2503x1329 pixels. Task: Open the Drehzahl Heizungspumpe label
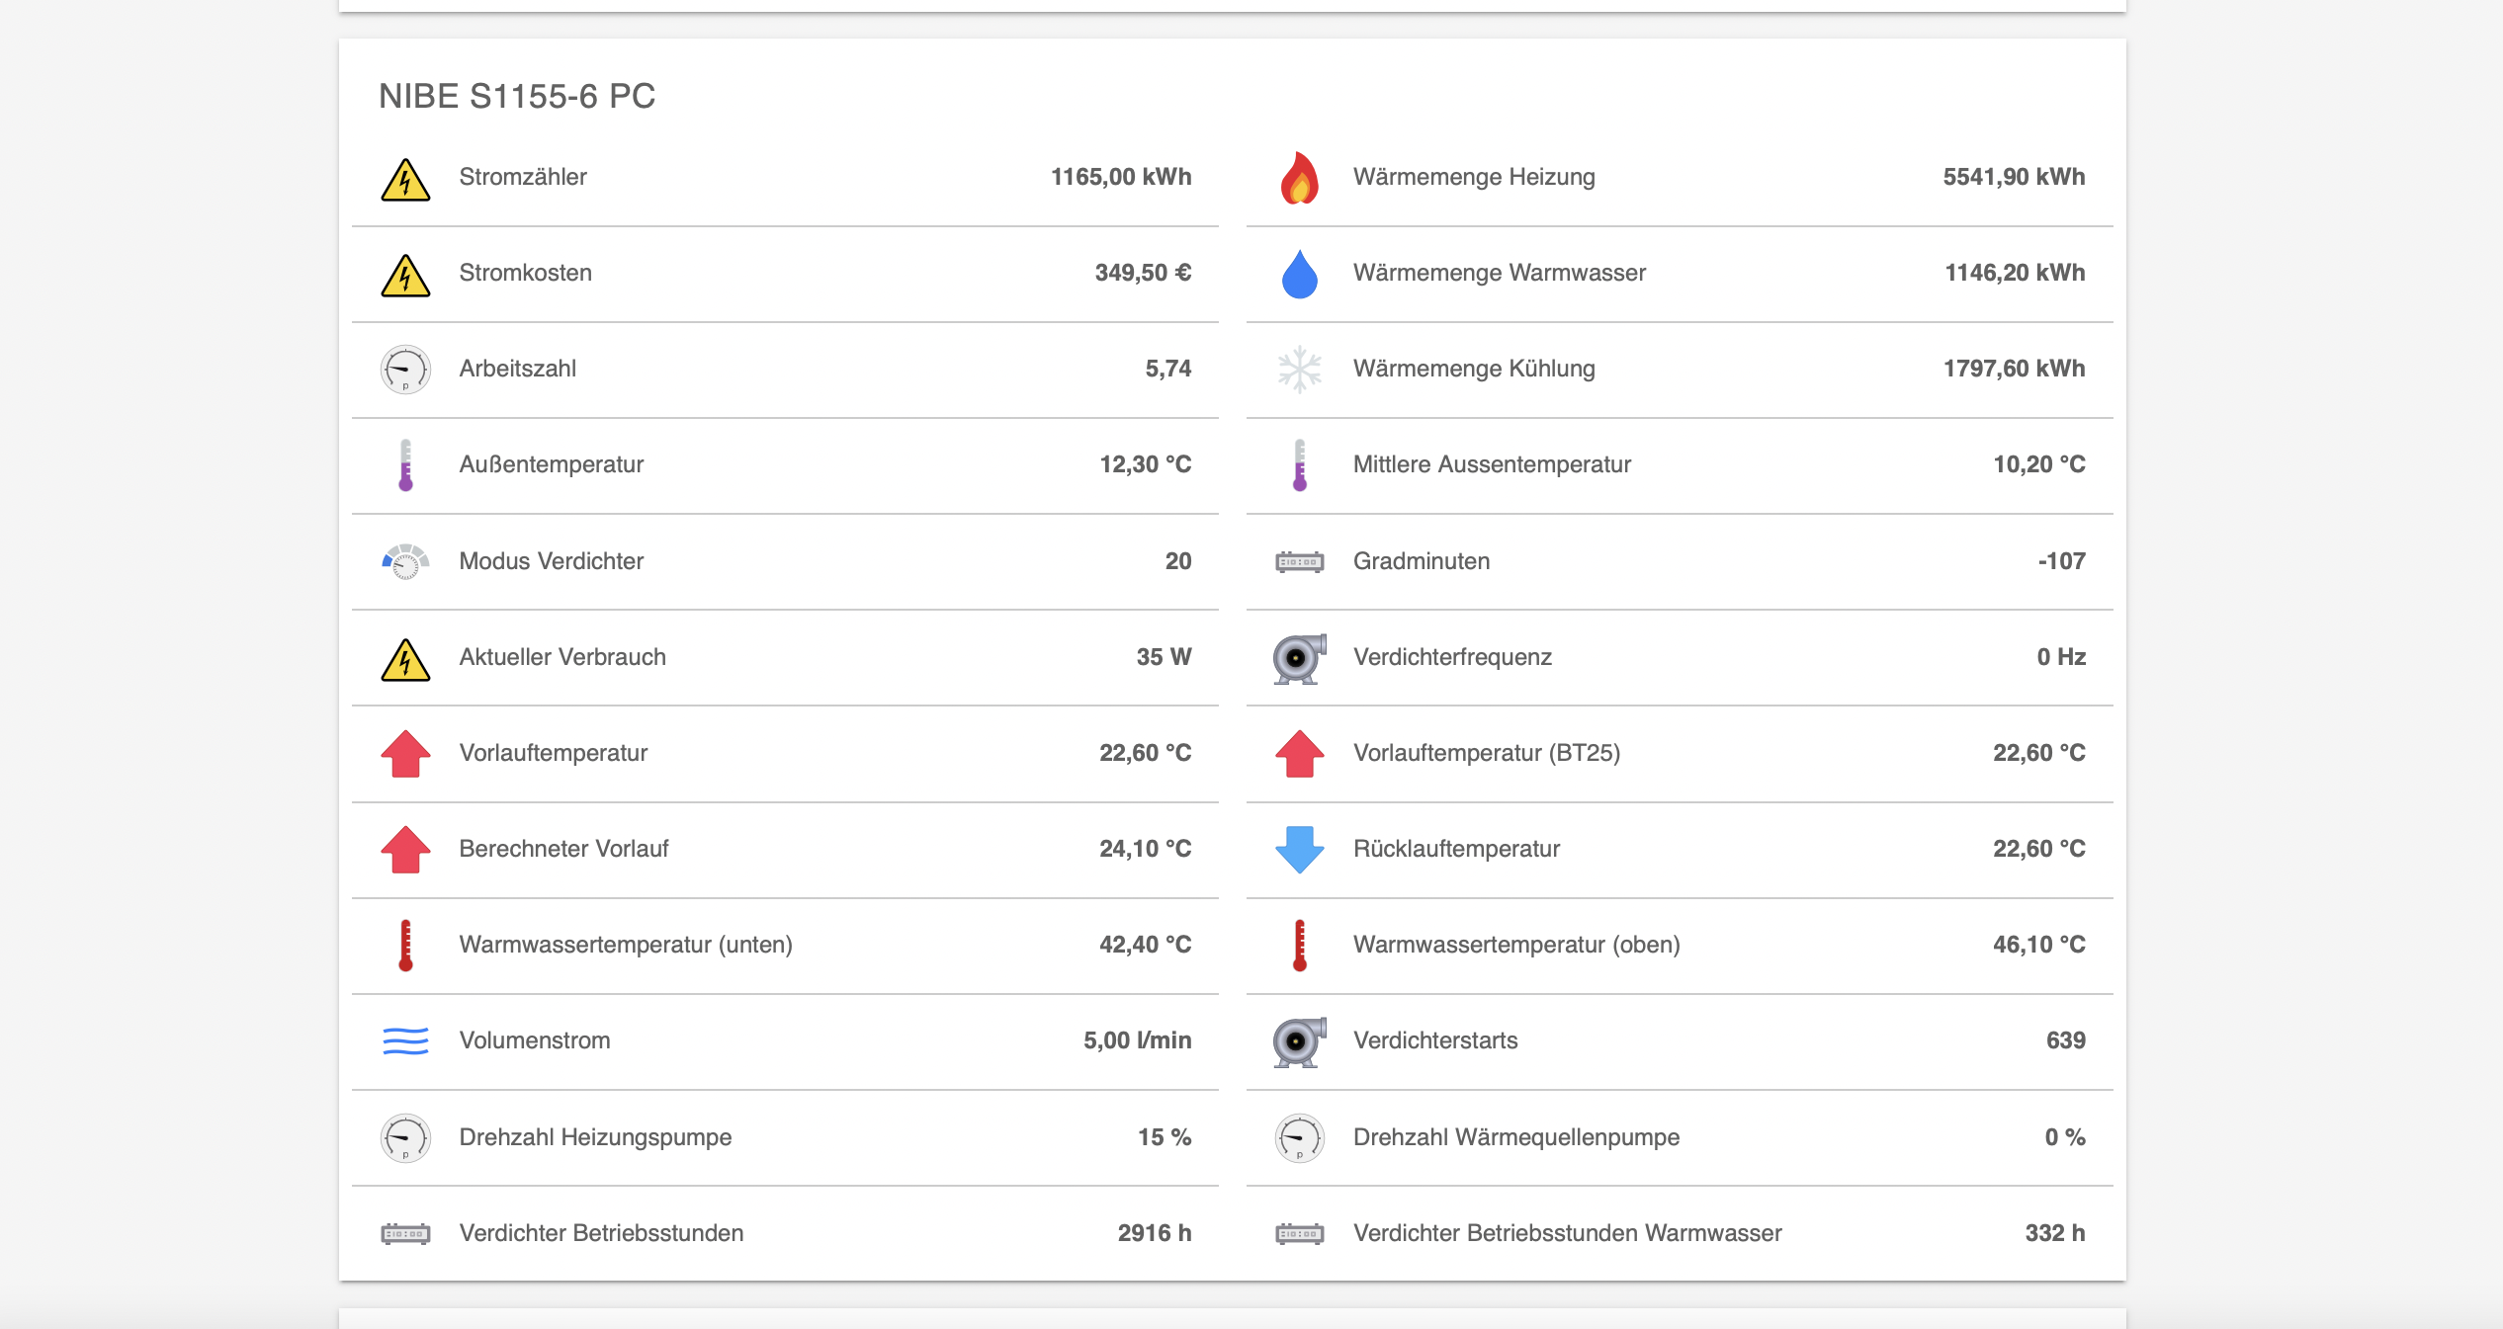click(596, 1137)
